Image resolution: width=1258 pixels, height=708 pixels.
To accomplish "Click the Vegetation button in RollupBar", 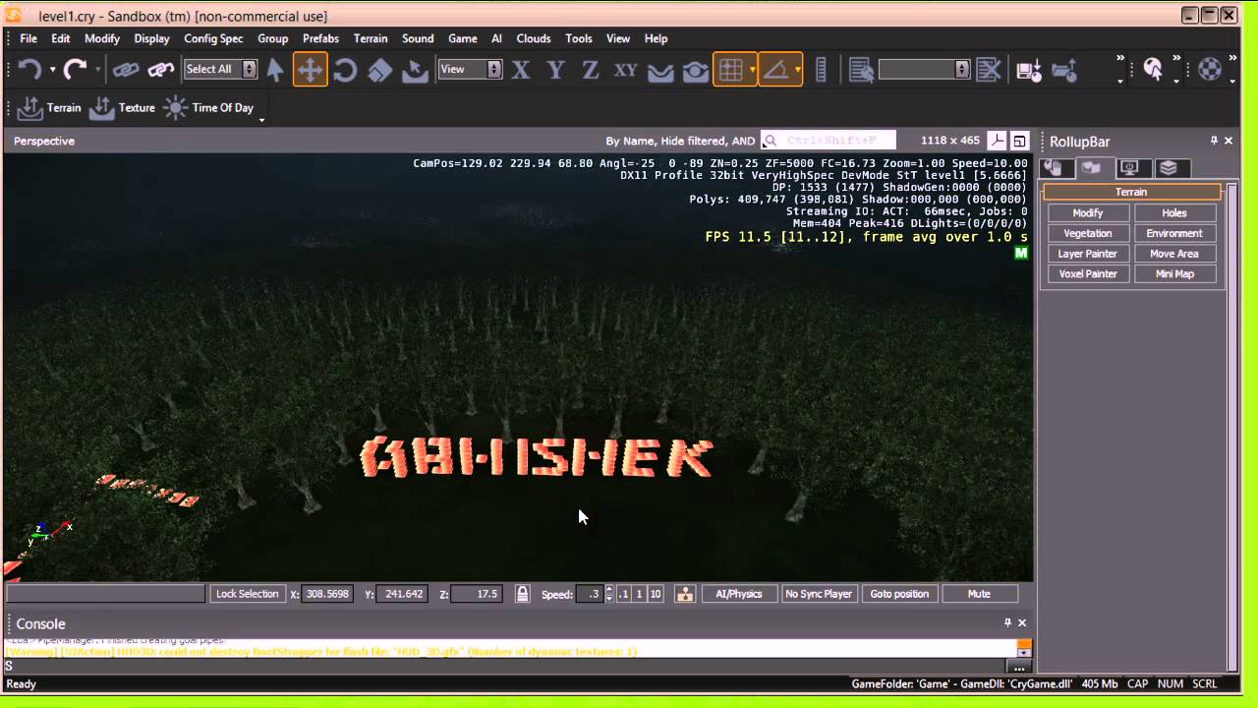I will [x=1088, y=233].
